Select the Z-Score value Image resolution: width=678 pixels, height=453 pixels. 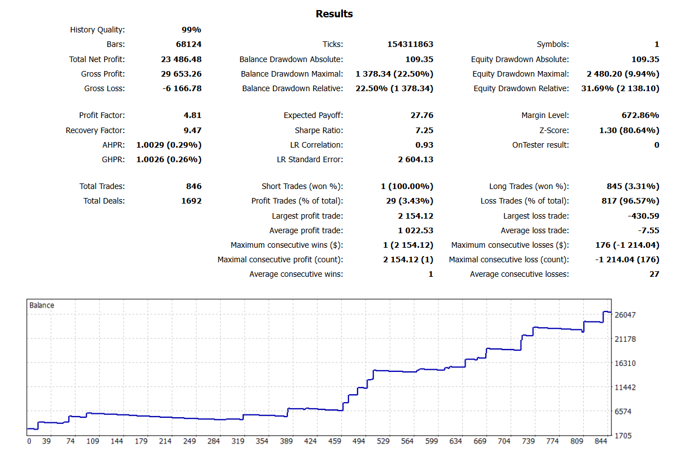click(629, 130)
